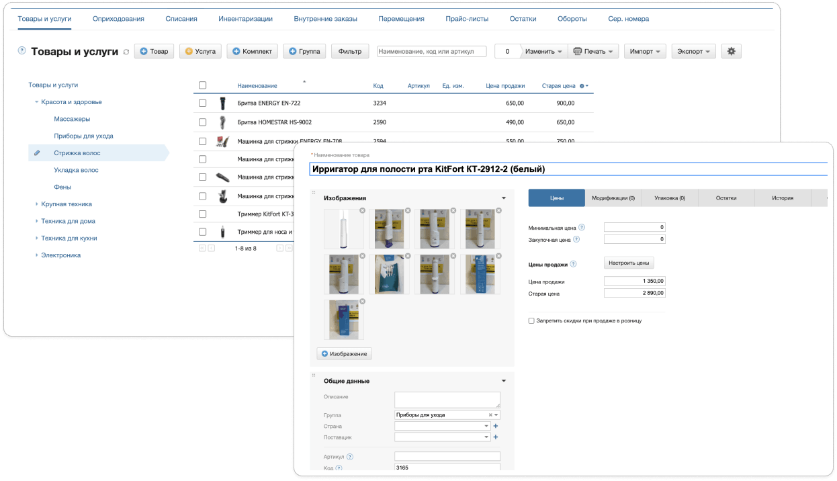Refresh the goods list with the reload icon
837x481 pixels.
pyautogui.click(x=126, y=52)
